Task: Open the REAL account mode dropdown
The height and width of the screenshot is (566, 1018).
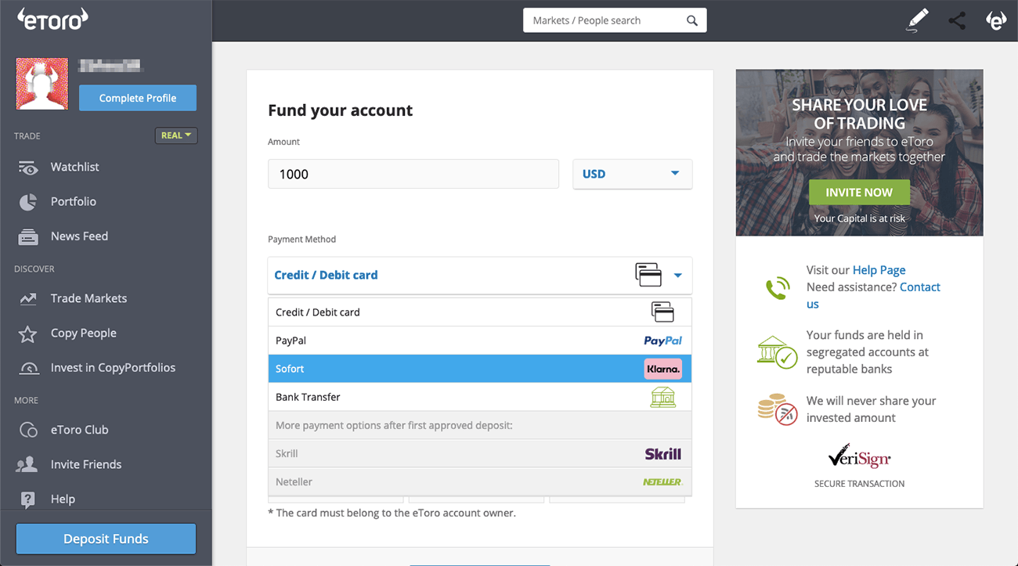Action: pyautogui.click(x=176, y=135)
